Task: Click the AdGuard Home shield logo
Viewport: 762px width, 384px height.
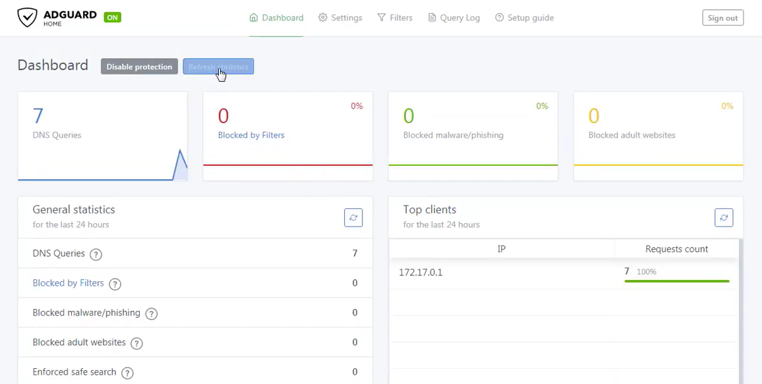Action: 26,16
